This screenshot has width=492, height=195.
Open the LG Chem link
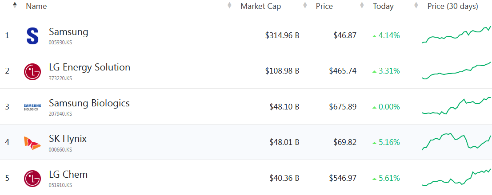68,174
